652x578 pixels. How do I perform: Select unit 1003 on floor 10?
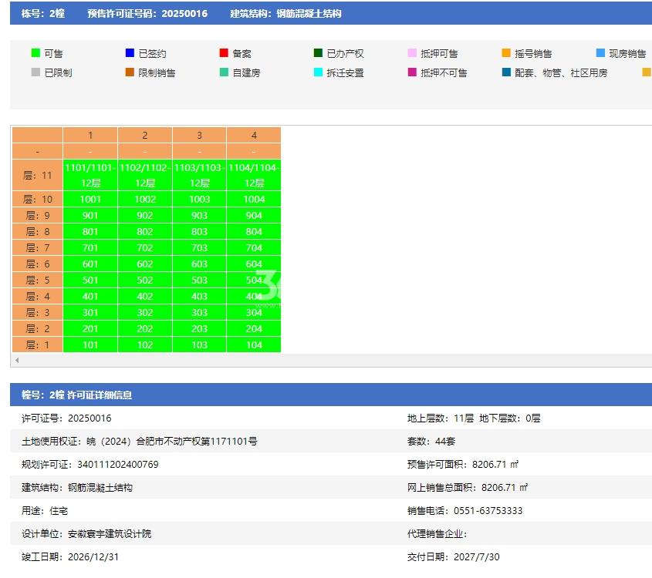(x=199, y=200)
